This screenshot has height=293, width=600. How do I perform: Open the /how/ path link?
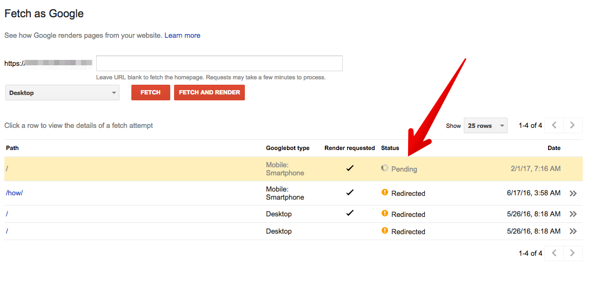[14, 193]
